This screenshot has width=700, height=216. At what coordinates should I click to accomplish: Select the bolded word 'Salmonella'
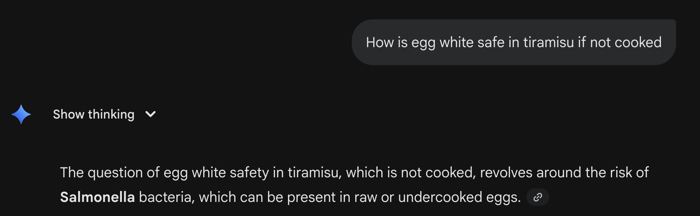point(98,197)
